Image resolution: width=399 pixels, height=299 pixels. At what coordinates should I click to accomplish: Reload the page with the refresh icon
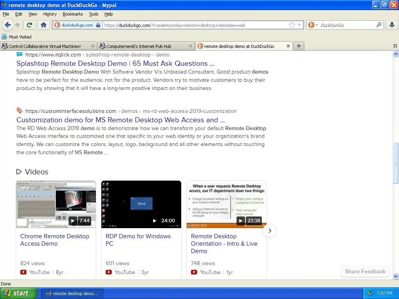coord(29,25)
